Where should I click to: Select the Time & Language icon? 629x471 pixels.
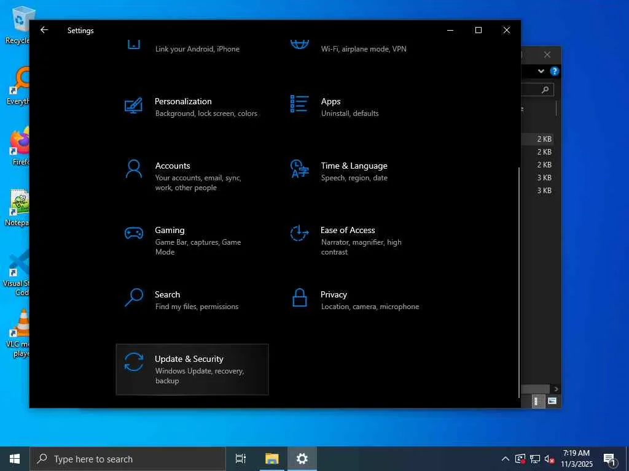coord(299,169)
